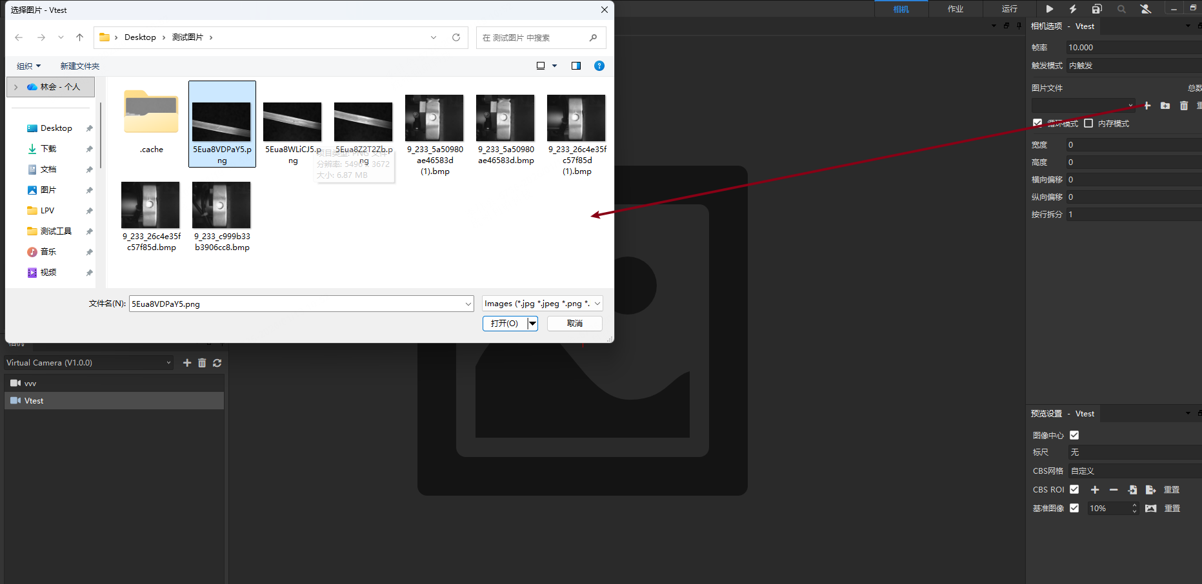
Task: Toggle the 基准图像 checkbox
Action: (1074, 508)
